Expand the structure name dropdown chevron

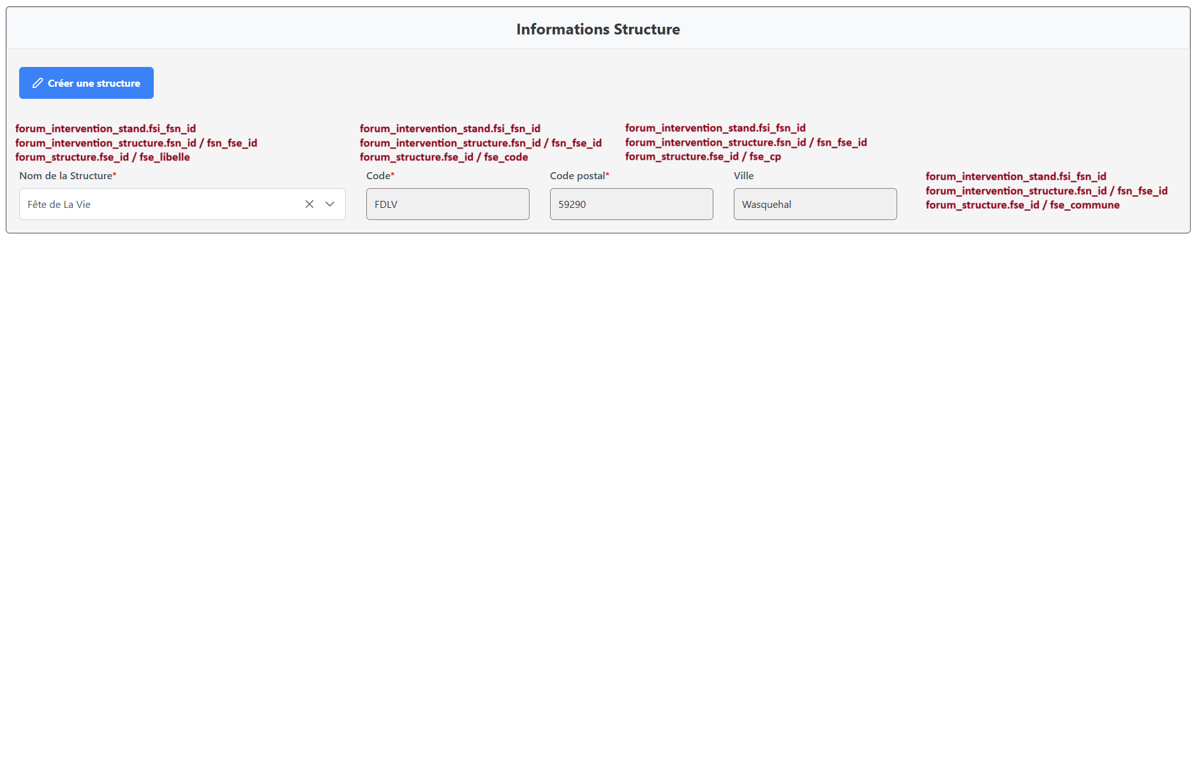click(330, 204)
